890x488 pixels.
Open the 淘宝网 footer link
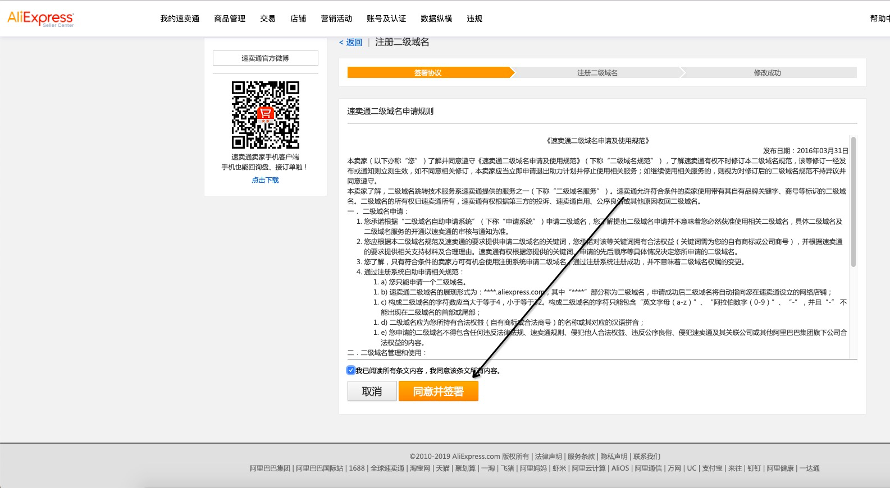420,468
